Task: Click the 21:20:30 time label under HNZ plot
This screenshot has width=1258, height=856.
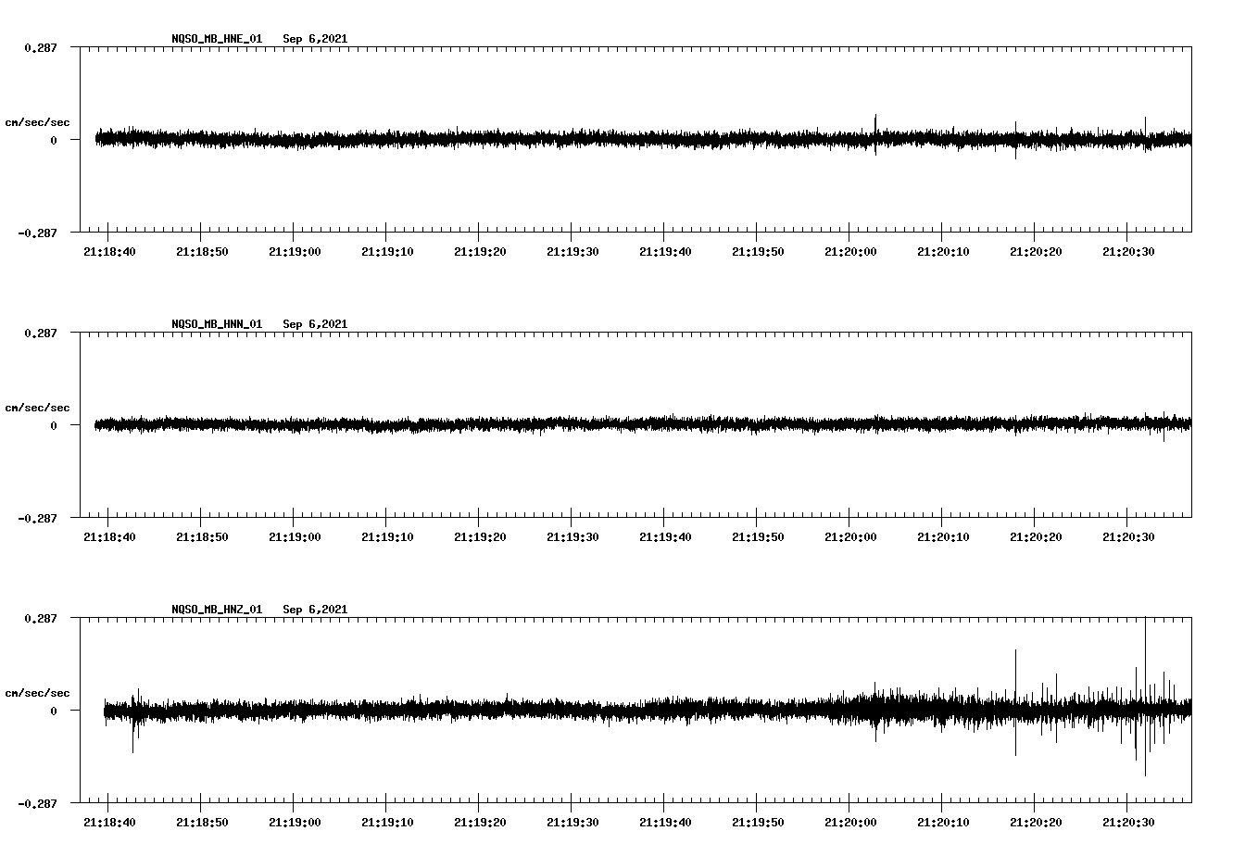Action: 1128,822
